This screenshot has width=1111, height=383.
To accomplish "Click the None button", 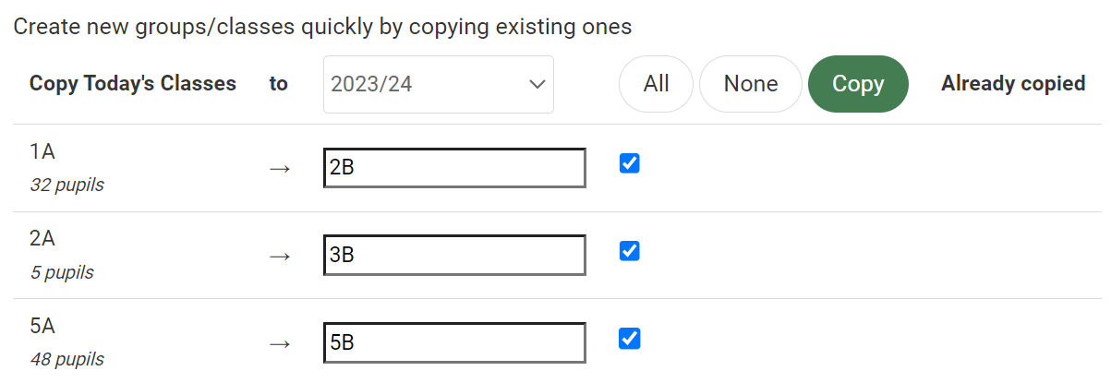I will click(x=750, y=84).
